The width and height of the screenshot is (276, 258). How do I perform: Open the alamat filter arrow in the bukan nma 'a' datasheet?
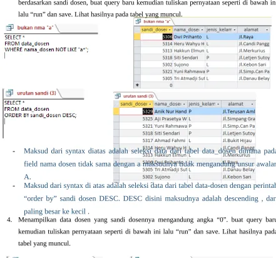point(267,30)
